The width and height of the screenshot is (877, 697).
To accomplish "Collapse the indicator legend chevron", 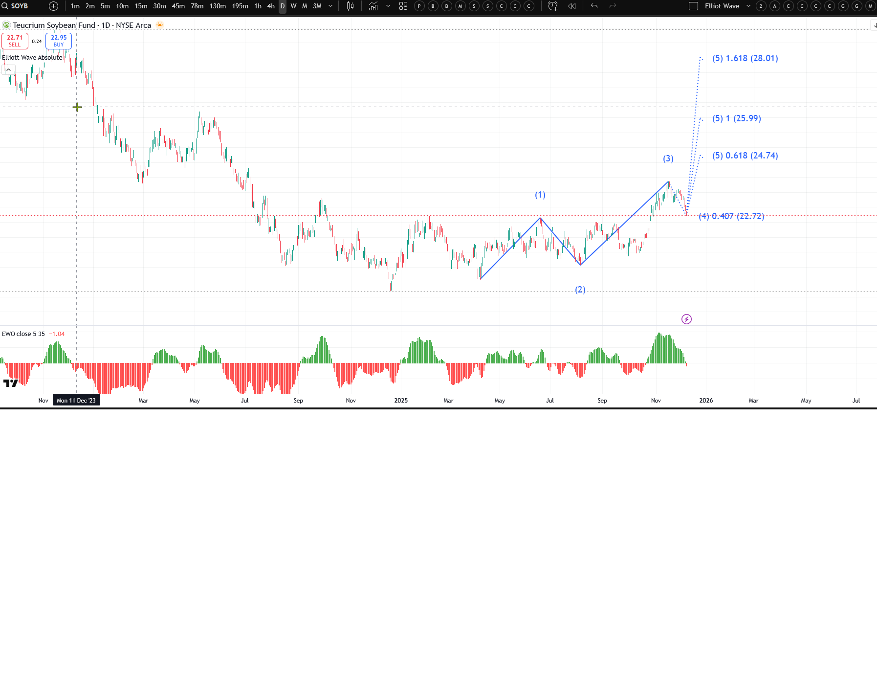I will pos(8,70).
